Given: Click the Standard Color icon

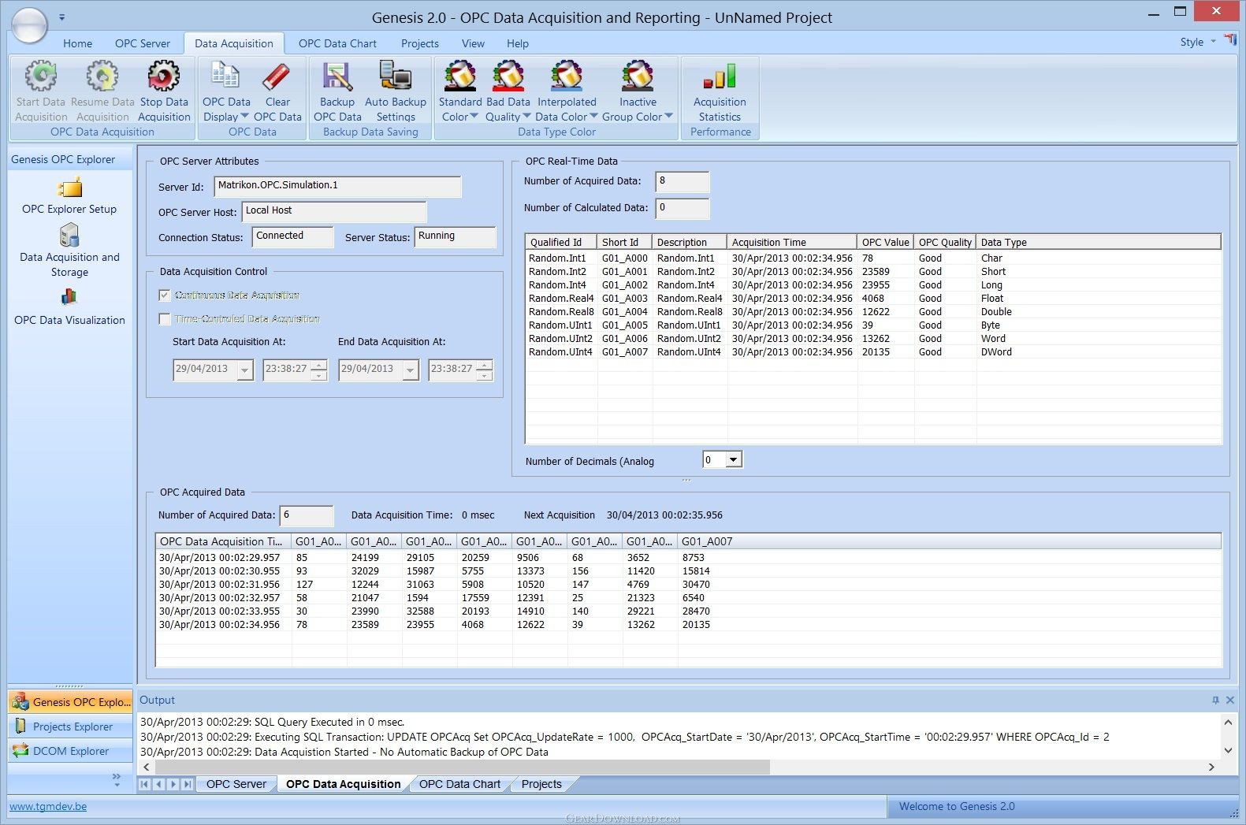Looking at the screenshot, I should coord(460,76).
